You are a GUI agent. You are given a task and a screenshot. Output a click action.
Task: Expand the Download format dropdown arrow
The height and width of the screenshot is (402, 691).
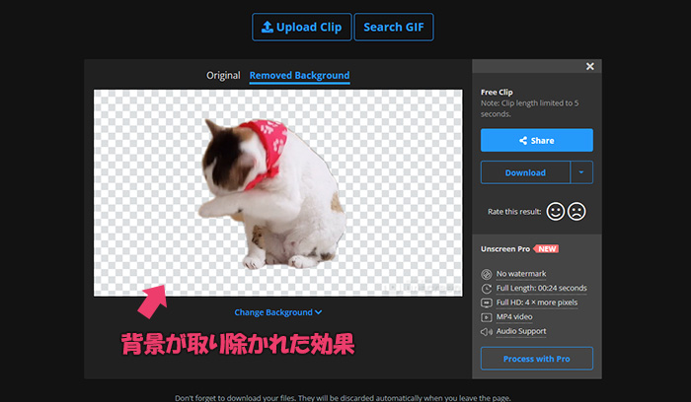pos(581,172)
